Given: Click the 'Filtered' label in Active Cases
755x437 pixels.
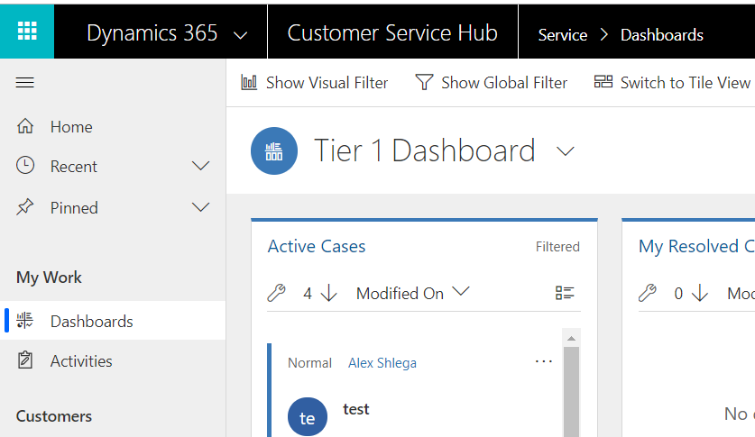Looking at the screenshot, I should 557,247.
